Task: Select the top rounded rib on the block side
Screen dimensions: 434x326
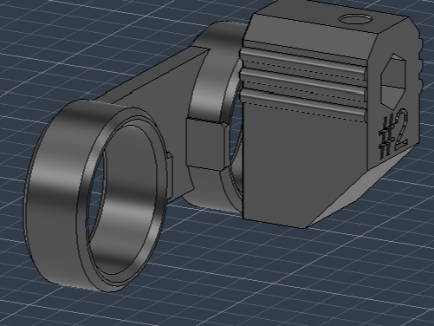Action: tap(303, 60)
